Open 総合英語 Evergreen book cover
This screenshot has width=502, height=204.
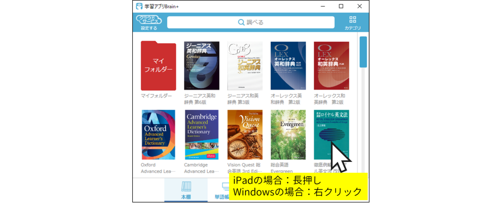288,135
